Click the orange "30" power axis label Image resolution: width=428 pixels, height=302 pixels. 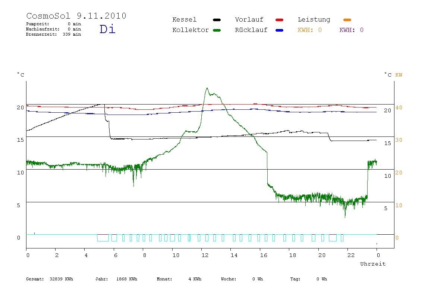[399, 140]
